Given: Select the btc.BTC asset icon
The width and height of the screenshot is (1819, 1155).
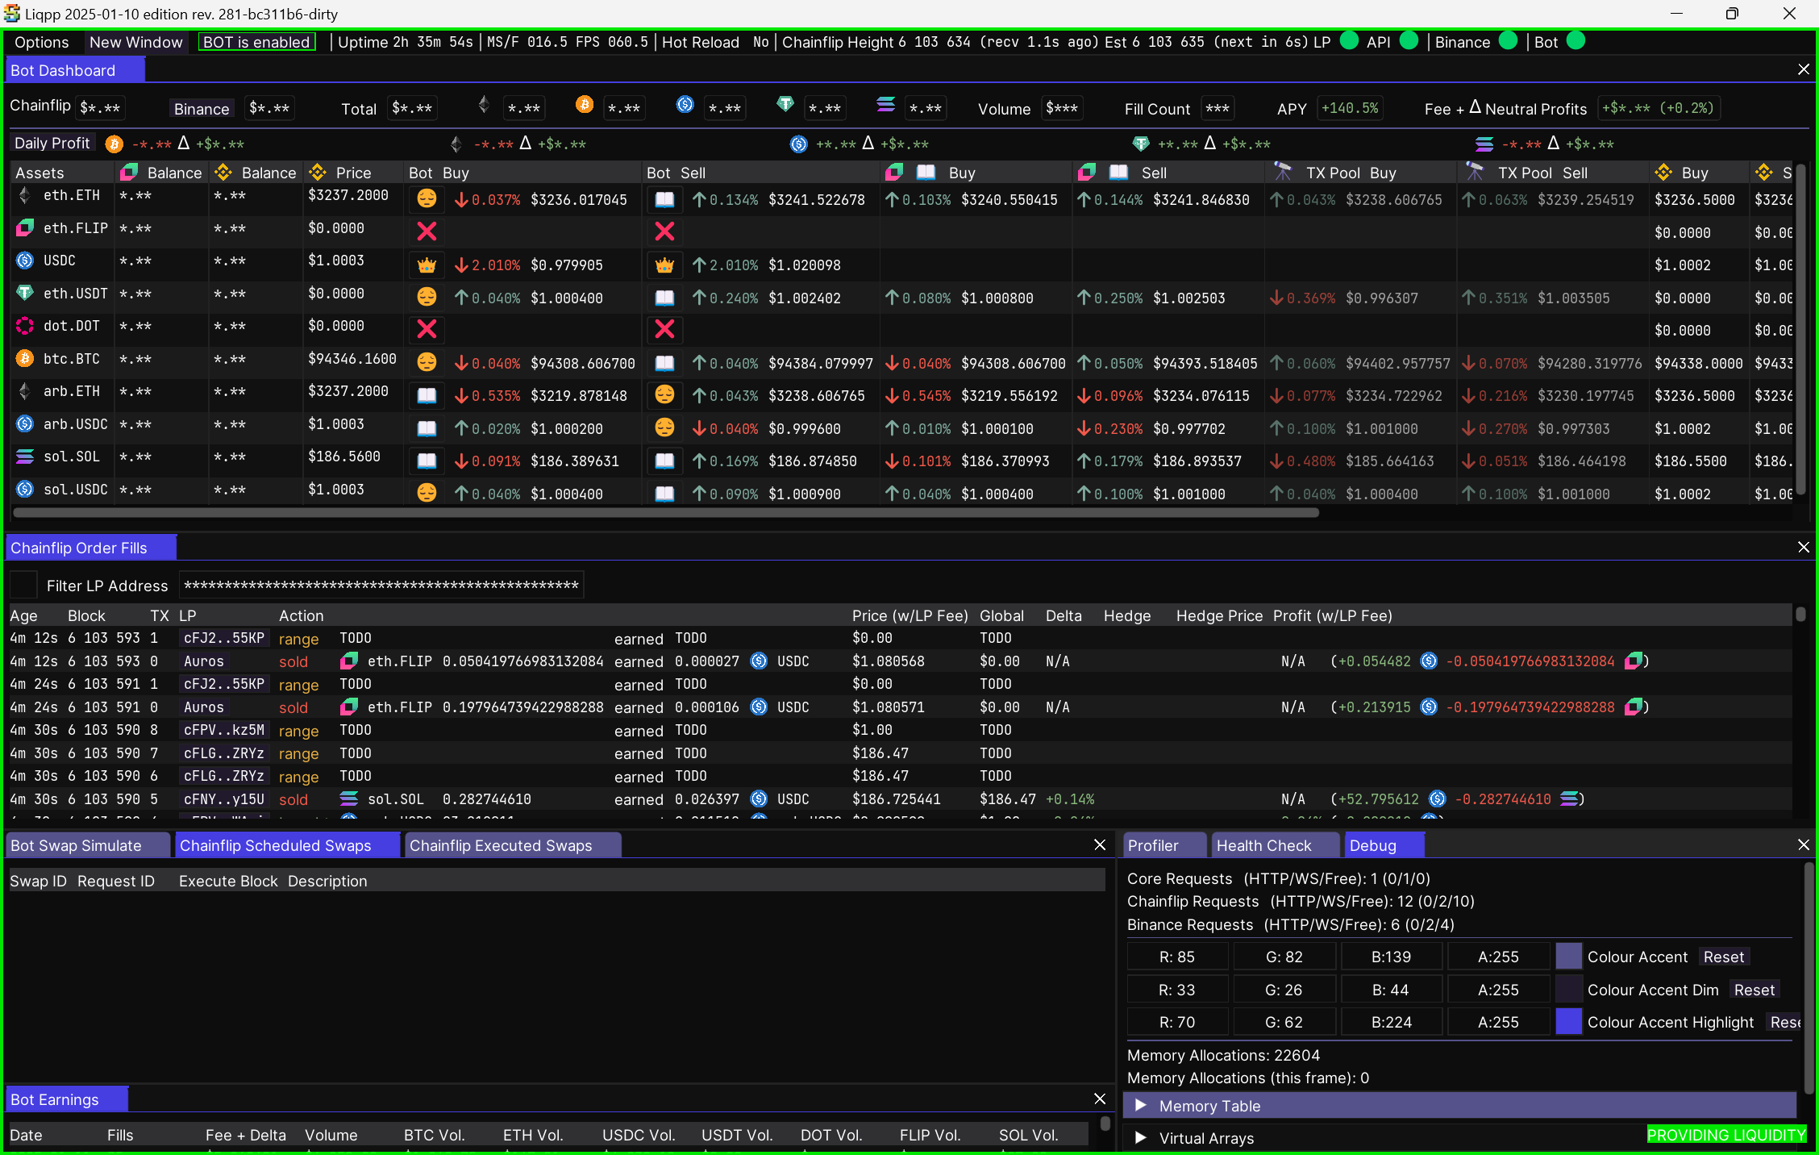Looking at the screenshot, I should (25, 359).
